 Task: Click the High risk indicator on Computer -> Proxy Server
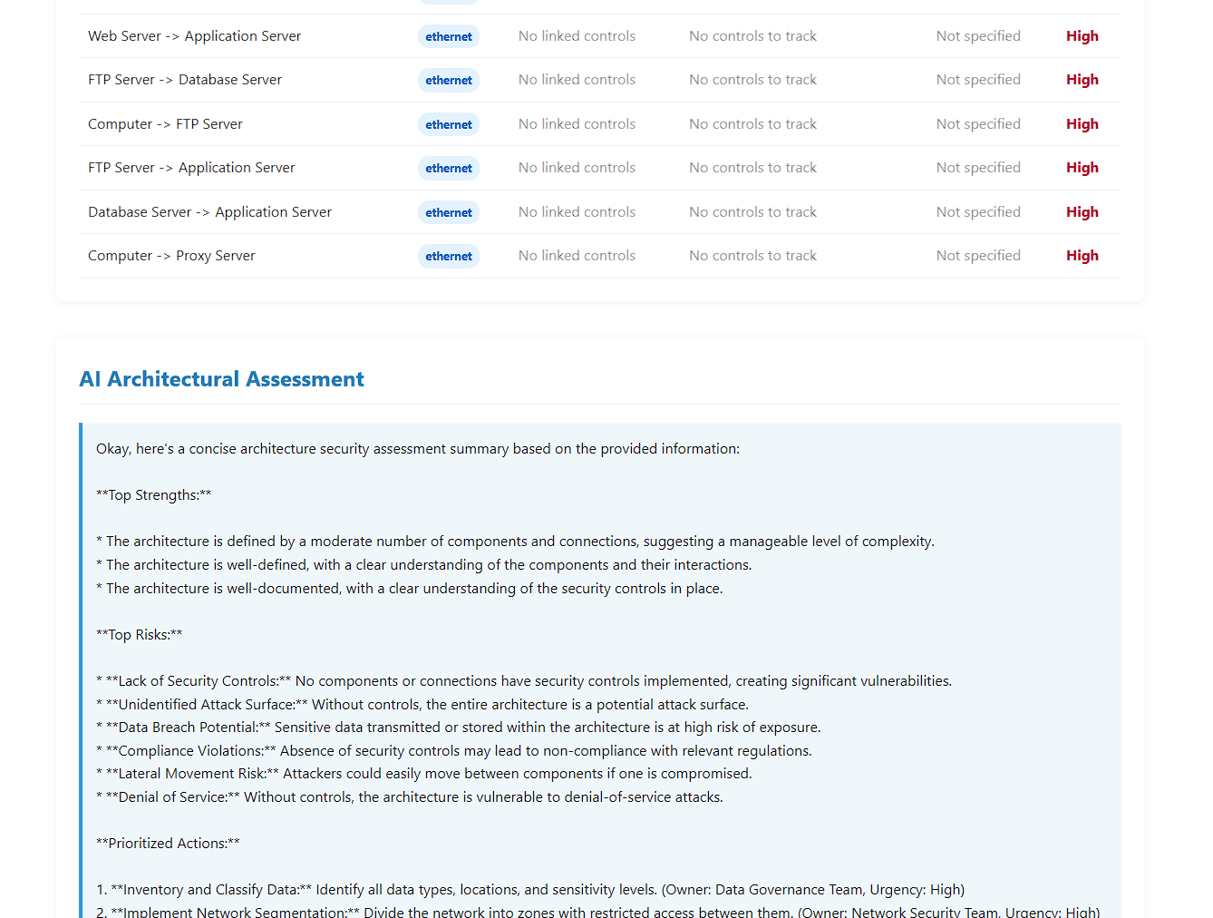(x=1082, y=255)
